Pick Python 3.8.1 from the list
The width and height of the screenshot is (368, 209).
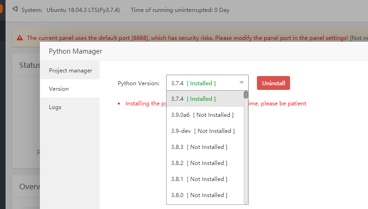(196, 179)
